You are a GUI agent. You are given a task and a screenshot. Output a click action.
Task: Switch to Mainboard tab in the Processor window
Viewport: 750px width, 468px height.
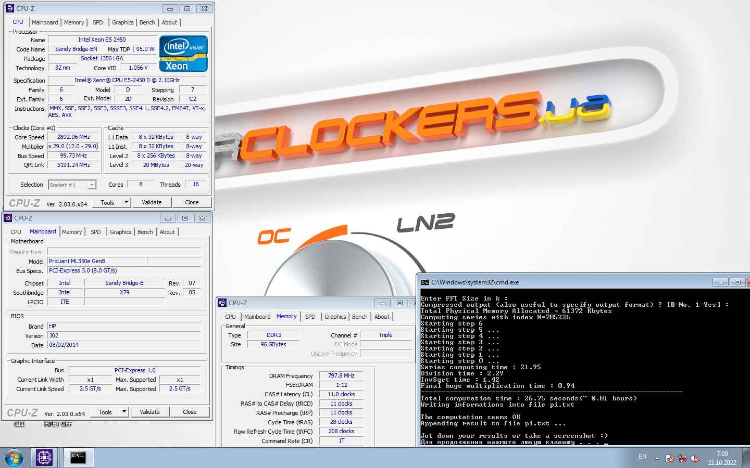pyautogui.click(x=45, y=22)
